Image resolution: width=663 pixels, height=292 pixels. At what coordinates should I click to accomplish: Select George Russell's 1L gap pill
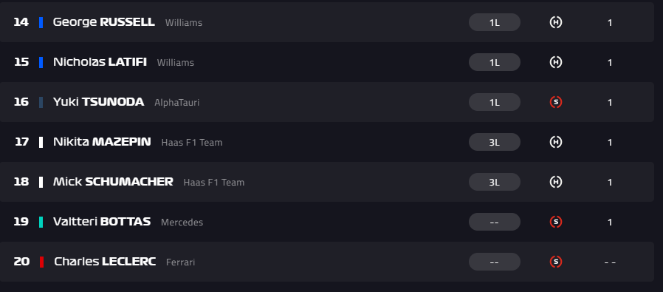[x=494, y=22]
